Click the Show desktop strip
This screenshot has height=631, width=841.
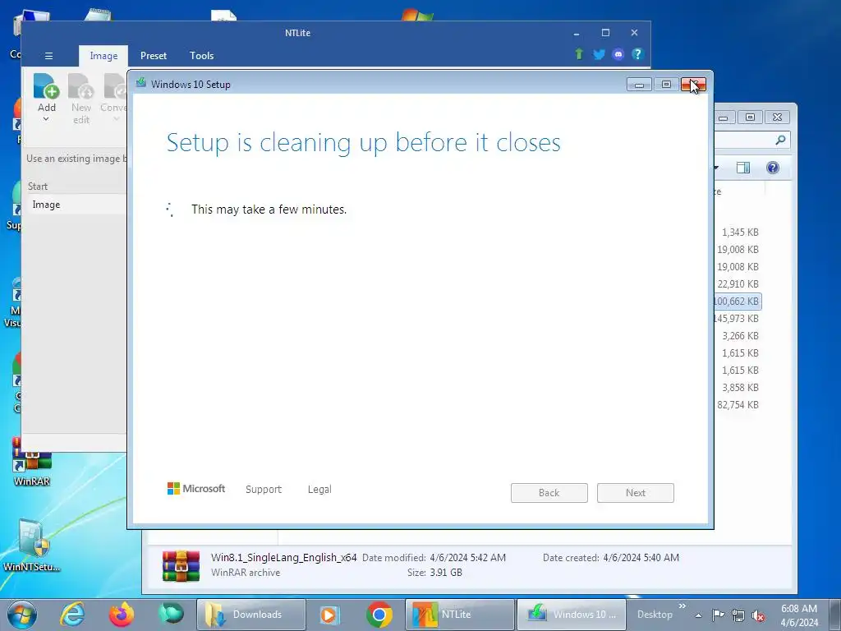click(x=835, y=615)
